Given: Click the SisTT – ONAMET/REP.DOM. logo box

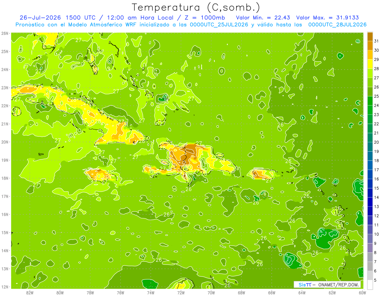Looking at the screenshot, I should 327,285.
